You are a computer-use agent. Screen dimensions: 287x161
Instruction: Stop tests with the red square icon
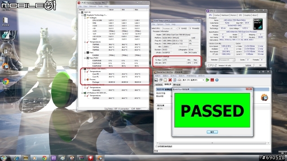click(x=212, y=80)
